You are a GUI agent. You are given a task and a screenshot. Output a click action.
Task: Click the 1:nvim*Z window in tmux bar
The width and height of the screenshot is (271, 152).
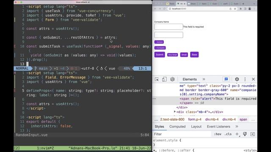(45, 148)
